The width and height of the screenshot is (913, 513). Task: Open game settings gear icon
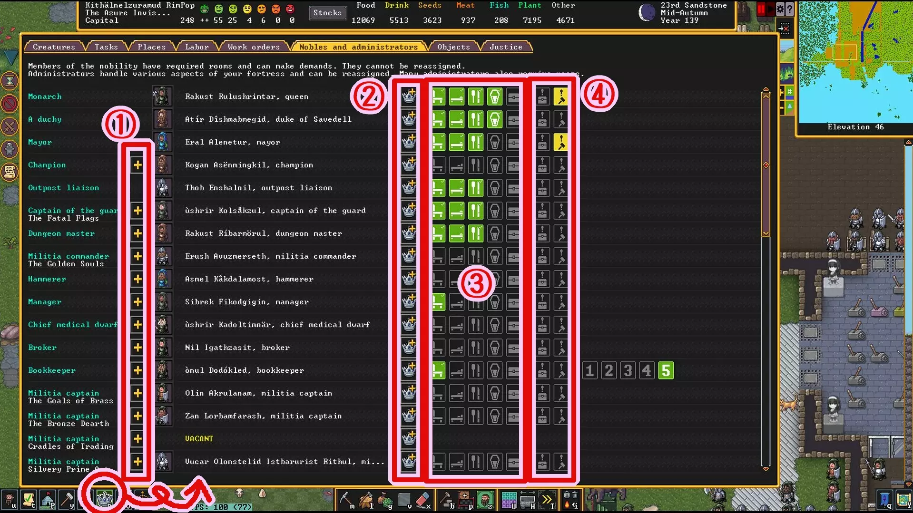[x=780, y=9]
